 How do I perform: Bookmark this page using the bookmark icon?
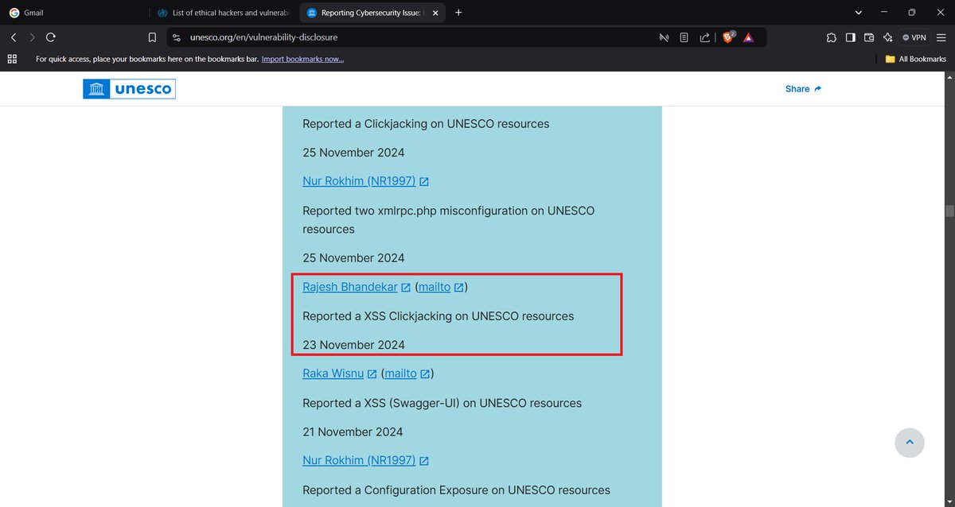pos(152,37)
